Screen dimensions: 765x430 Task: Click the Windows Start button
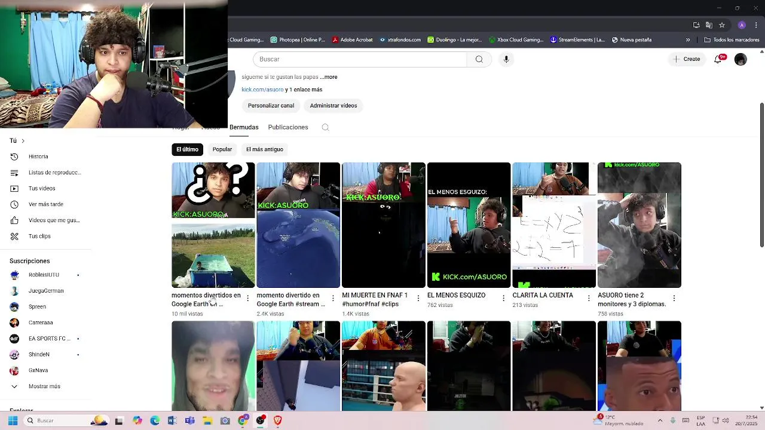(x=13, y=420)
